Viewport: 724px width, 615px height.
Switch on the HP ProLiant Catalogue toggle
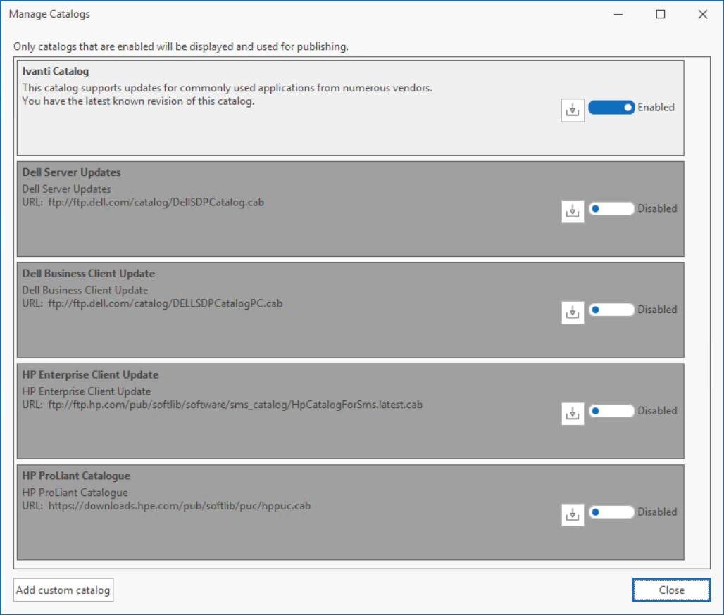coord(611,512)
